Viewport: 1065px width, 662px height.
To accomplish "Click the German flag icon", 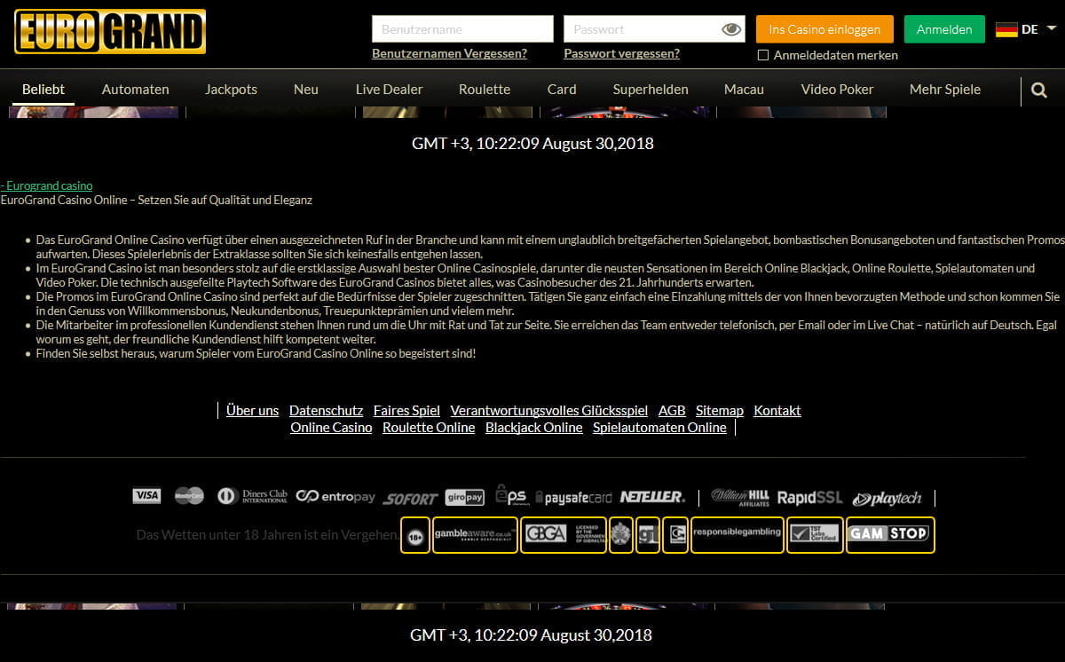I will (1006, 29).
